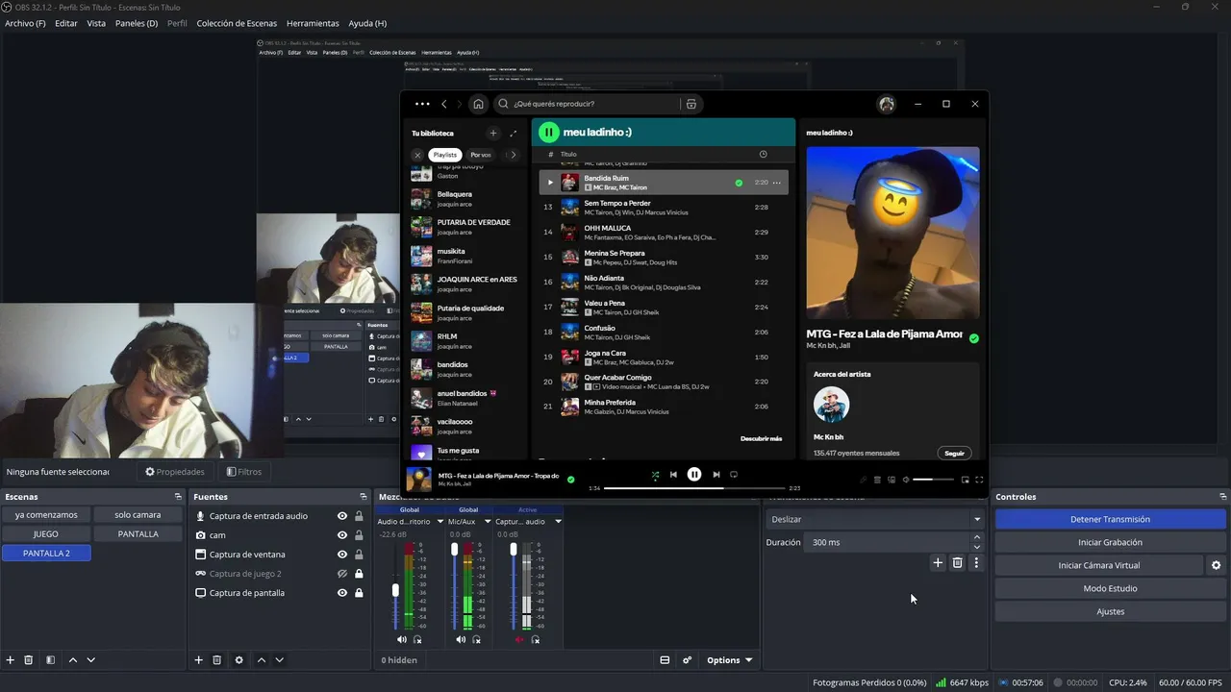The height and width of the screenshot is (692, 1231).
Task: Open scene filters in the Escenas toolbar
Action: 50,660
